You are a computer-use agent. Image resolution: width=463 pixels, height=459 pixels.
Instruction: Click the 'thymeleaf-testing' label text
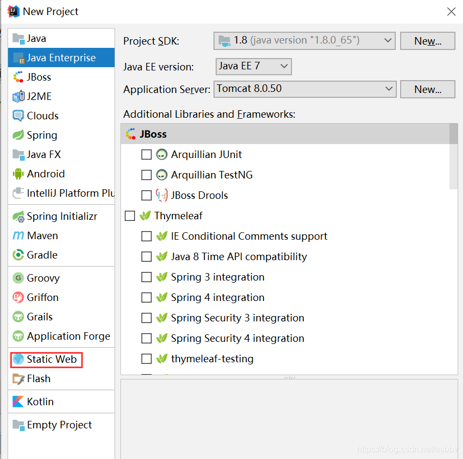point(212,358)
